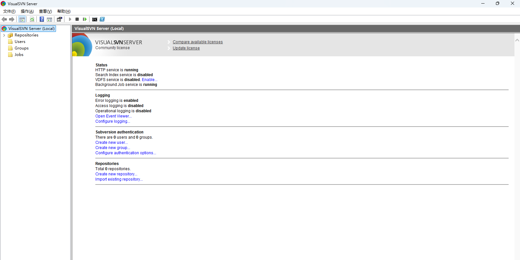Open the Command Prompt toolbar icon

coord(95,20)
